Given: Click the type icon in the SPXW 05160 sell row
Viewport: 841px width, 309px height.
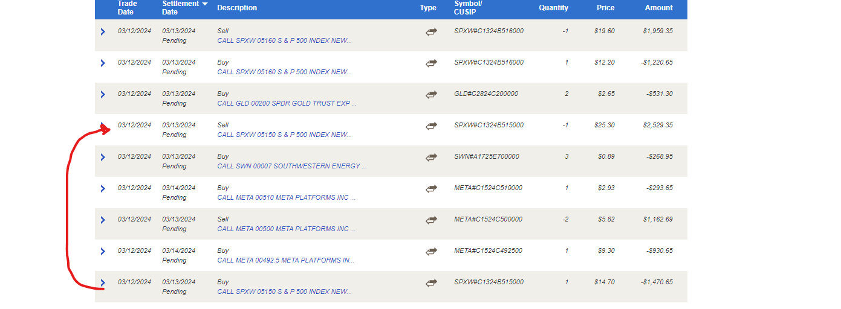Looking at the screenshot, I should pos(431,32).
